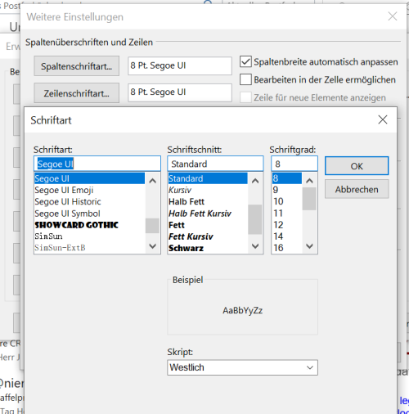Click Schriftgrad list scroll-up arrow

tap(309, 181)
